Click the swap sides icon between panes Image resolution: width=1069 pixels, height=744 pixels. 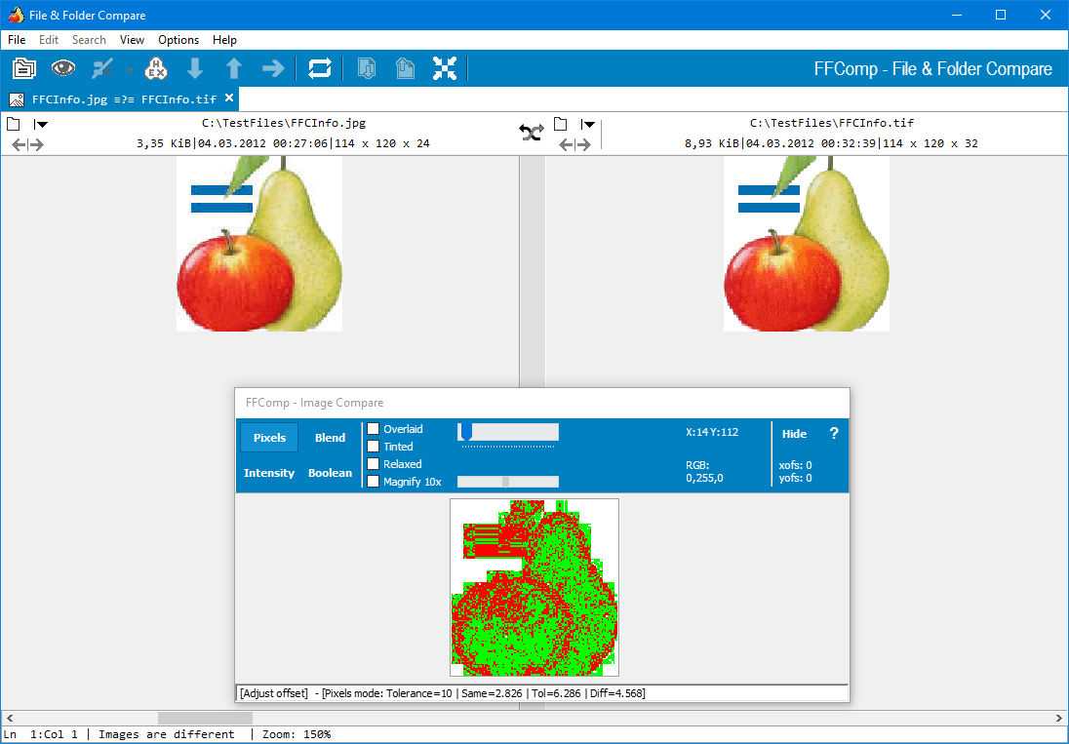[x=532, y=134]
